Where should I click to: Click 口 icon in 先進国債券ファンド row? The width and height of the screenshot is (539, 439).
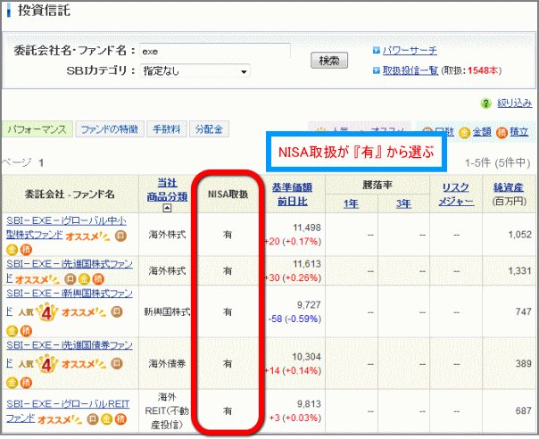pos(117,363)
